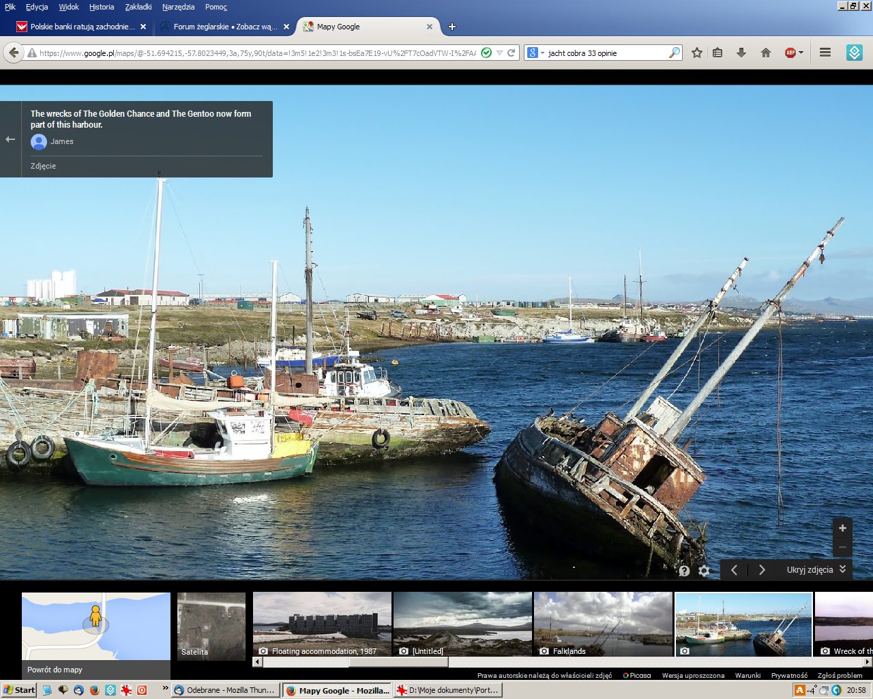Switch to Satelita map view

(x=211, y=626)
